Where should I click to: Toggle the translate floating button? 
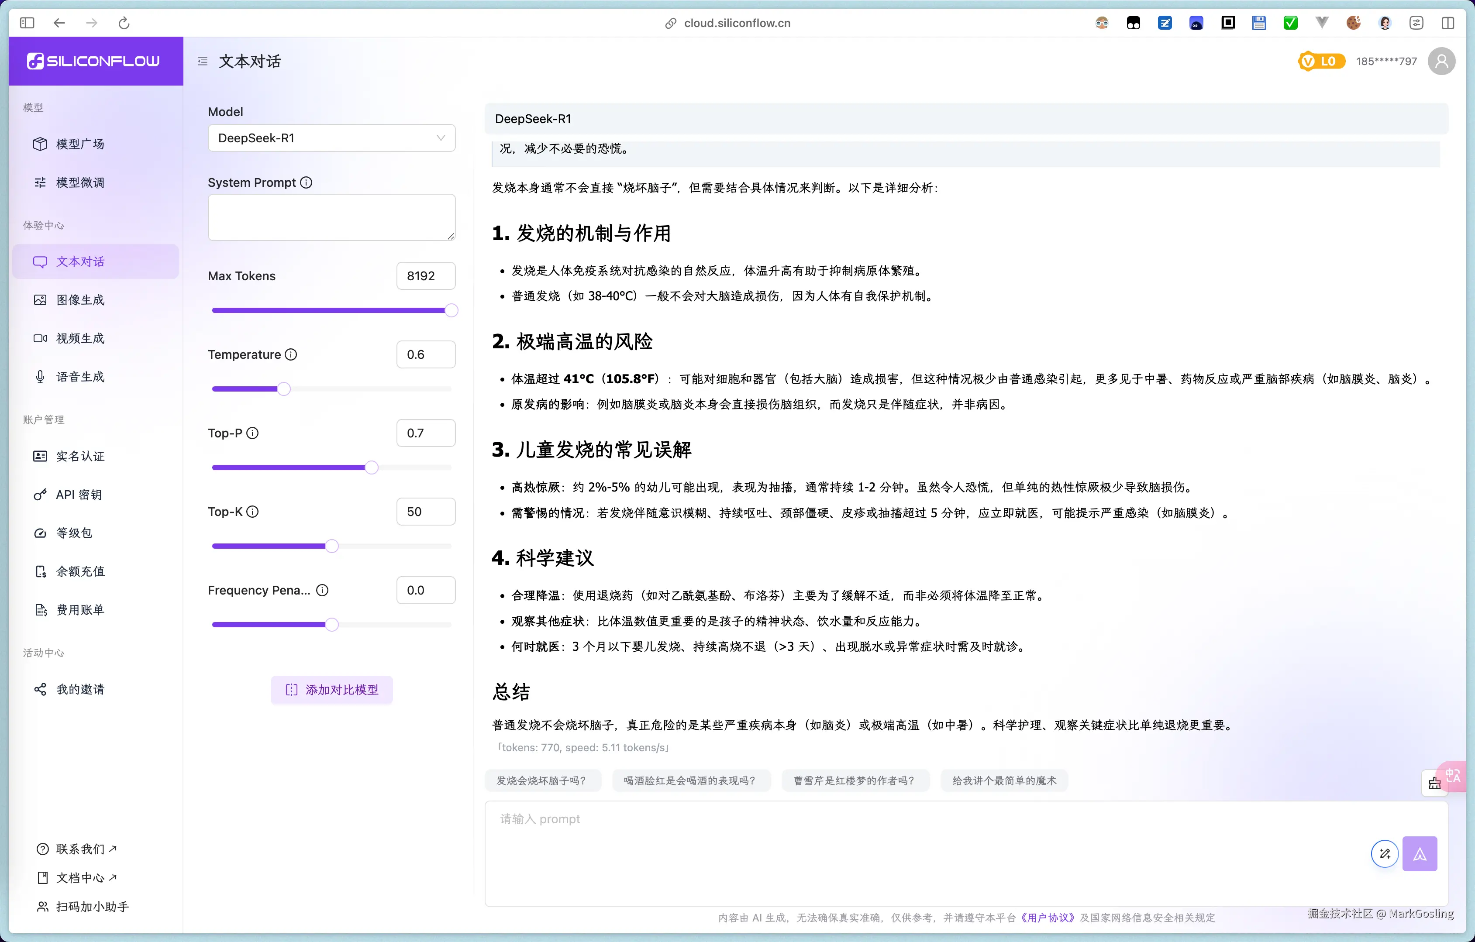click(x=1454, y=775)
